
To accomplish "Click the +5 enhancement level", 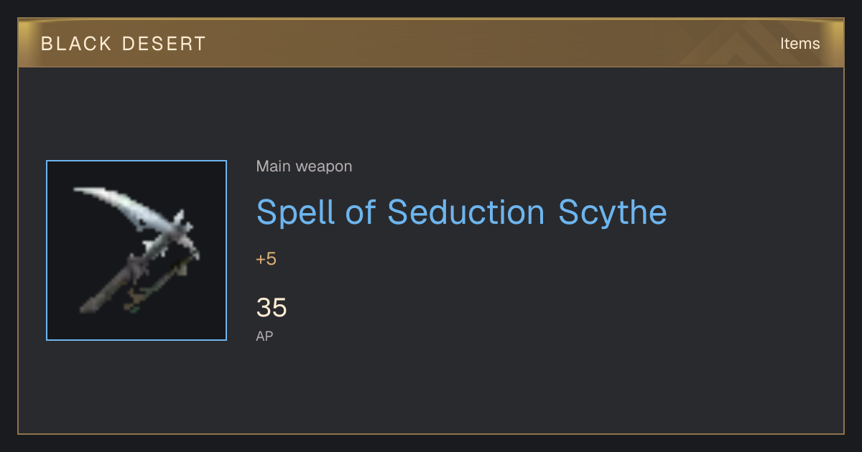I will click(267, 259).
